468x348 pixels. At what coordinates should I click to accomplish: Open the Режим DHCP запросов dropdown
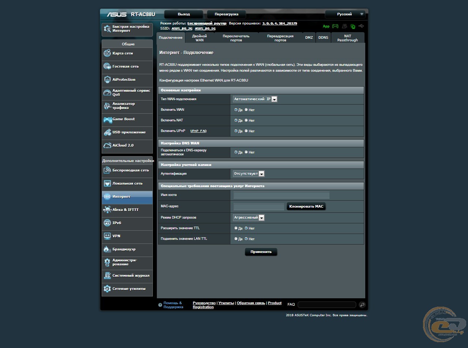click(x=249, y=217)
